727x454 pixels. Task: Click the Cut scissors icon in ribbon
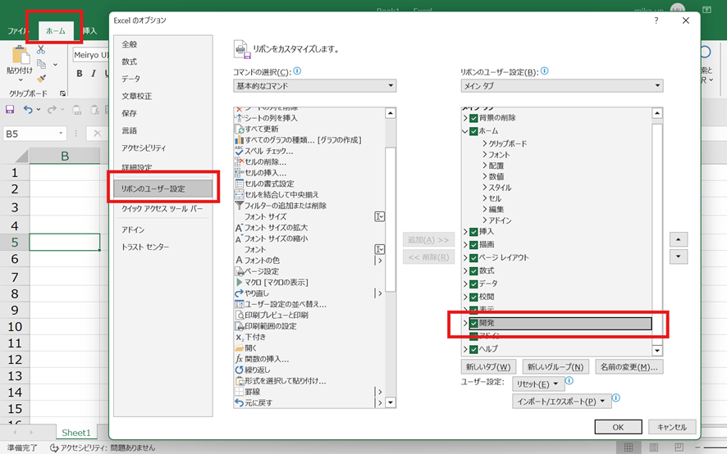[41, 49]
